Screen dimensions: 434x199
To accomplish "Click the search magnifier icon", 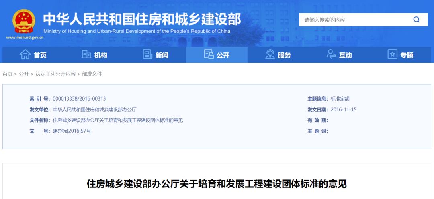I will click(416, 20).
